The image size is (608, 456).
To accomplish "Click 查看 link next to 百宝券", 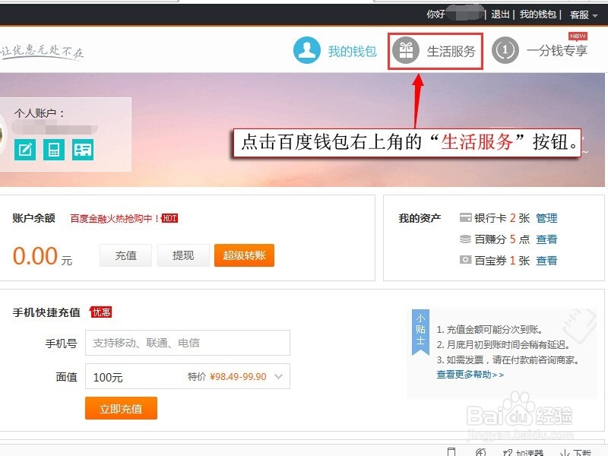I will 546,260.
